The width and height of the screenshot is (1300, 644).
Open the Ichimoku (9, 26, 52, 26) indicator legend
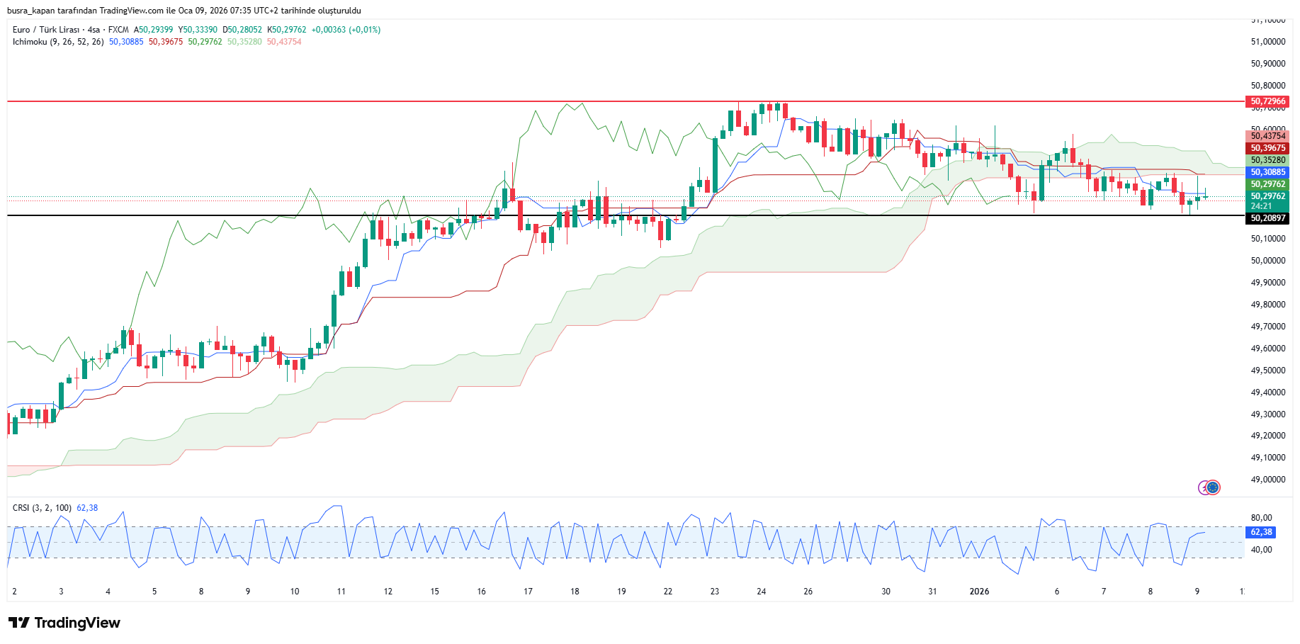58,42
